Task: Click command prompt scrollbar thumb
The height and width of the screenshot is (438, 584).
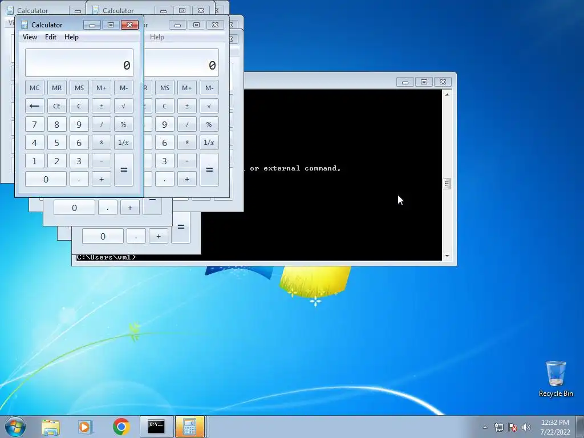Action: coord(447,184)
